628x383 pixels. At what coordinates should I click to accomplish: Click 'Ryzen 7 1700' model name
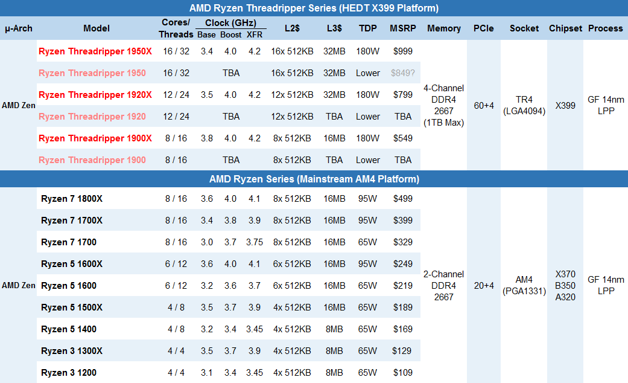pos(69,242)
